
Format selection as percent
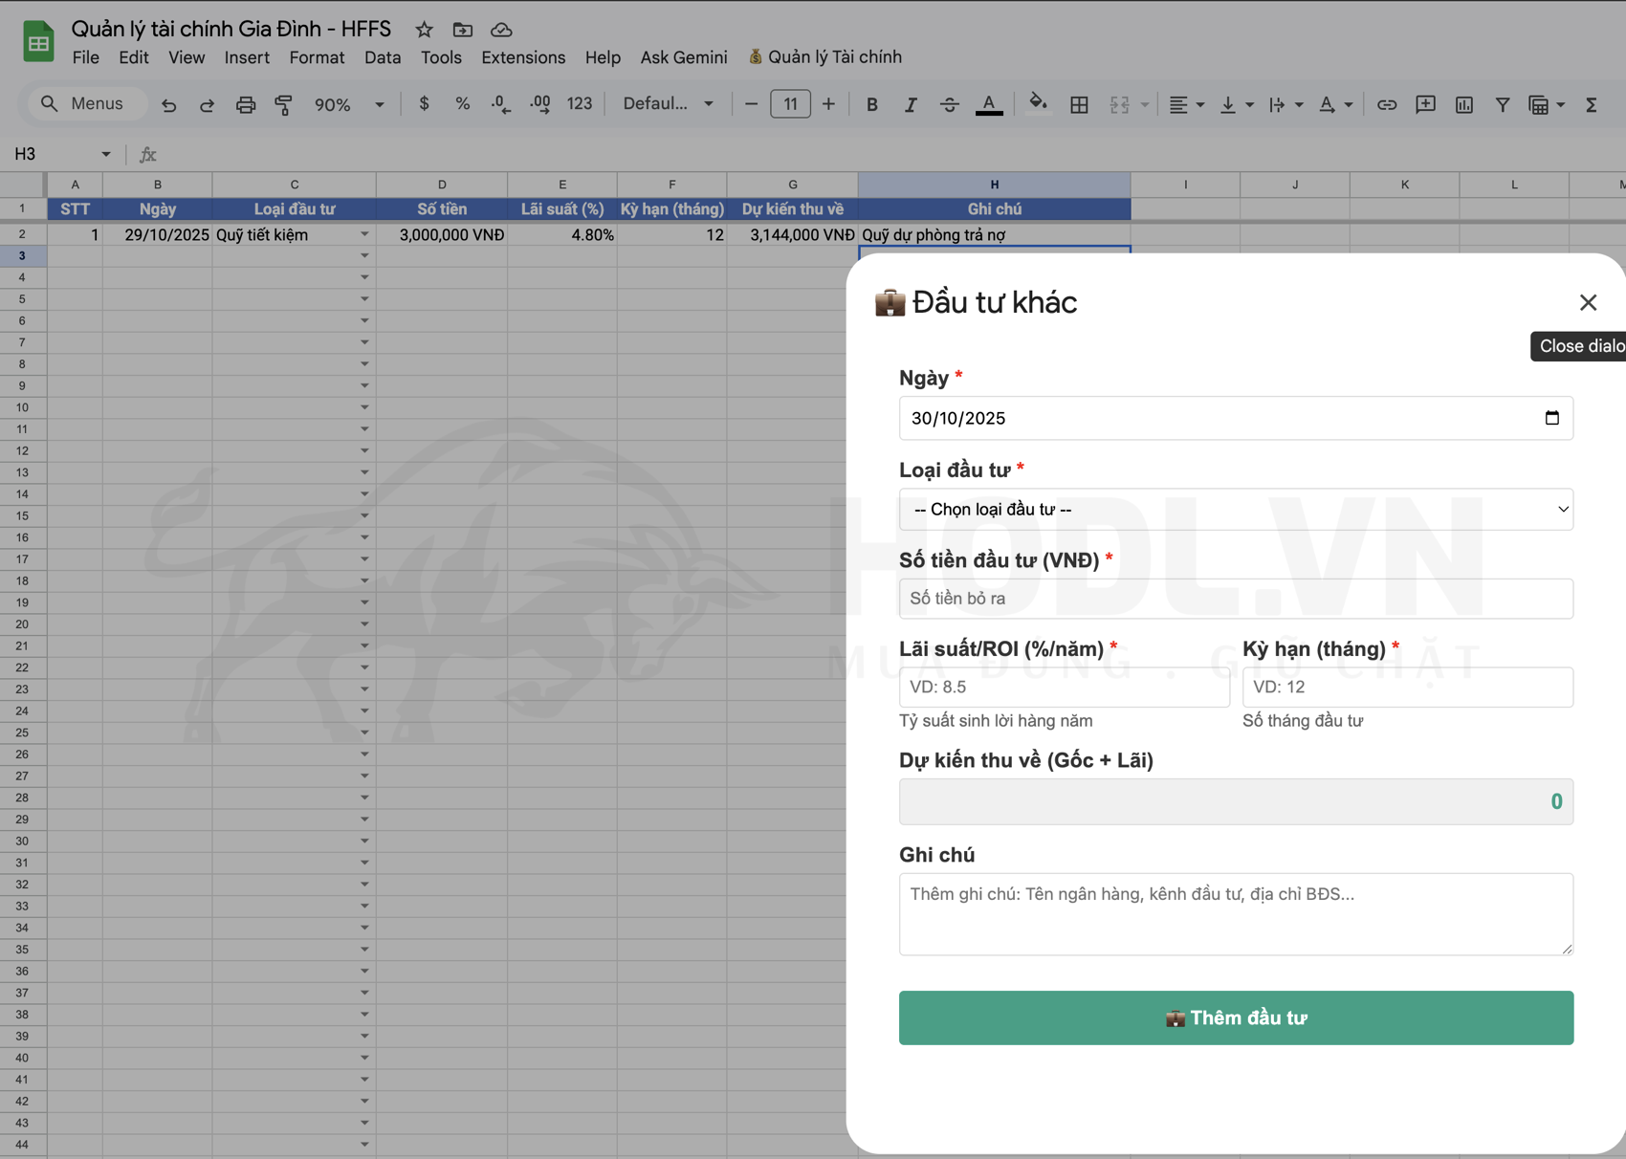tap(462, 104)
